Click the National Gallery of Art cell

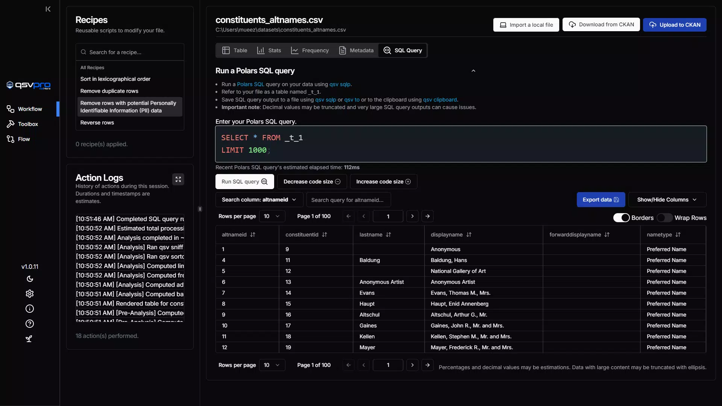coord(484,271)
